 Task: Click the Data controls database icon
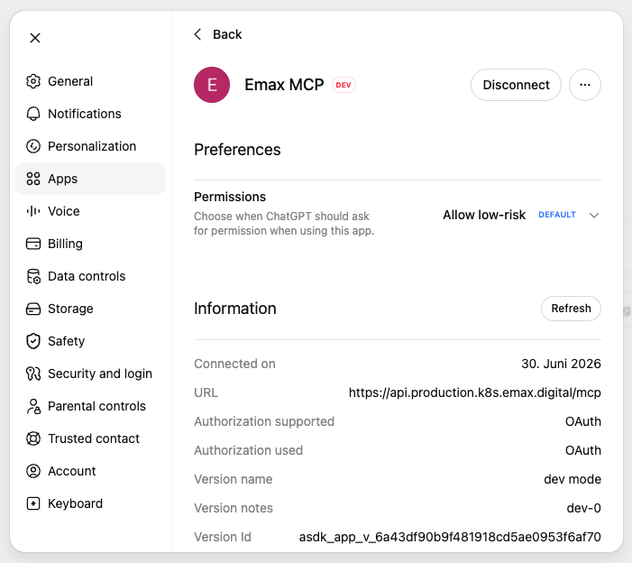click(x=33, y=276)
